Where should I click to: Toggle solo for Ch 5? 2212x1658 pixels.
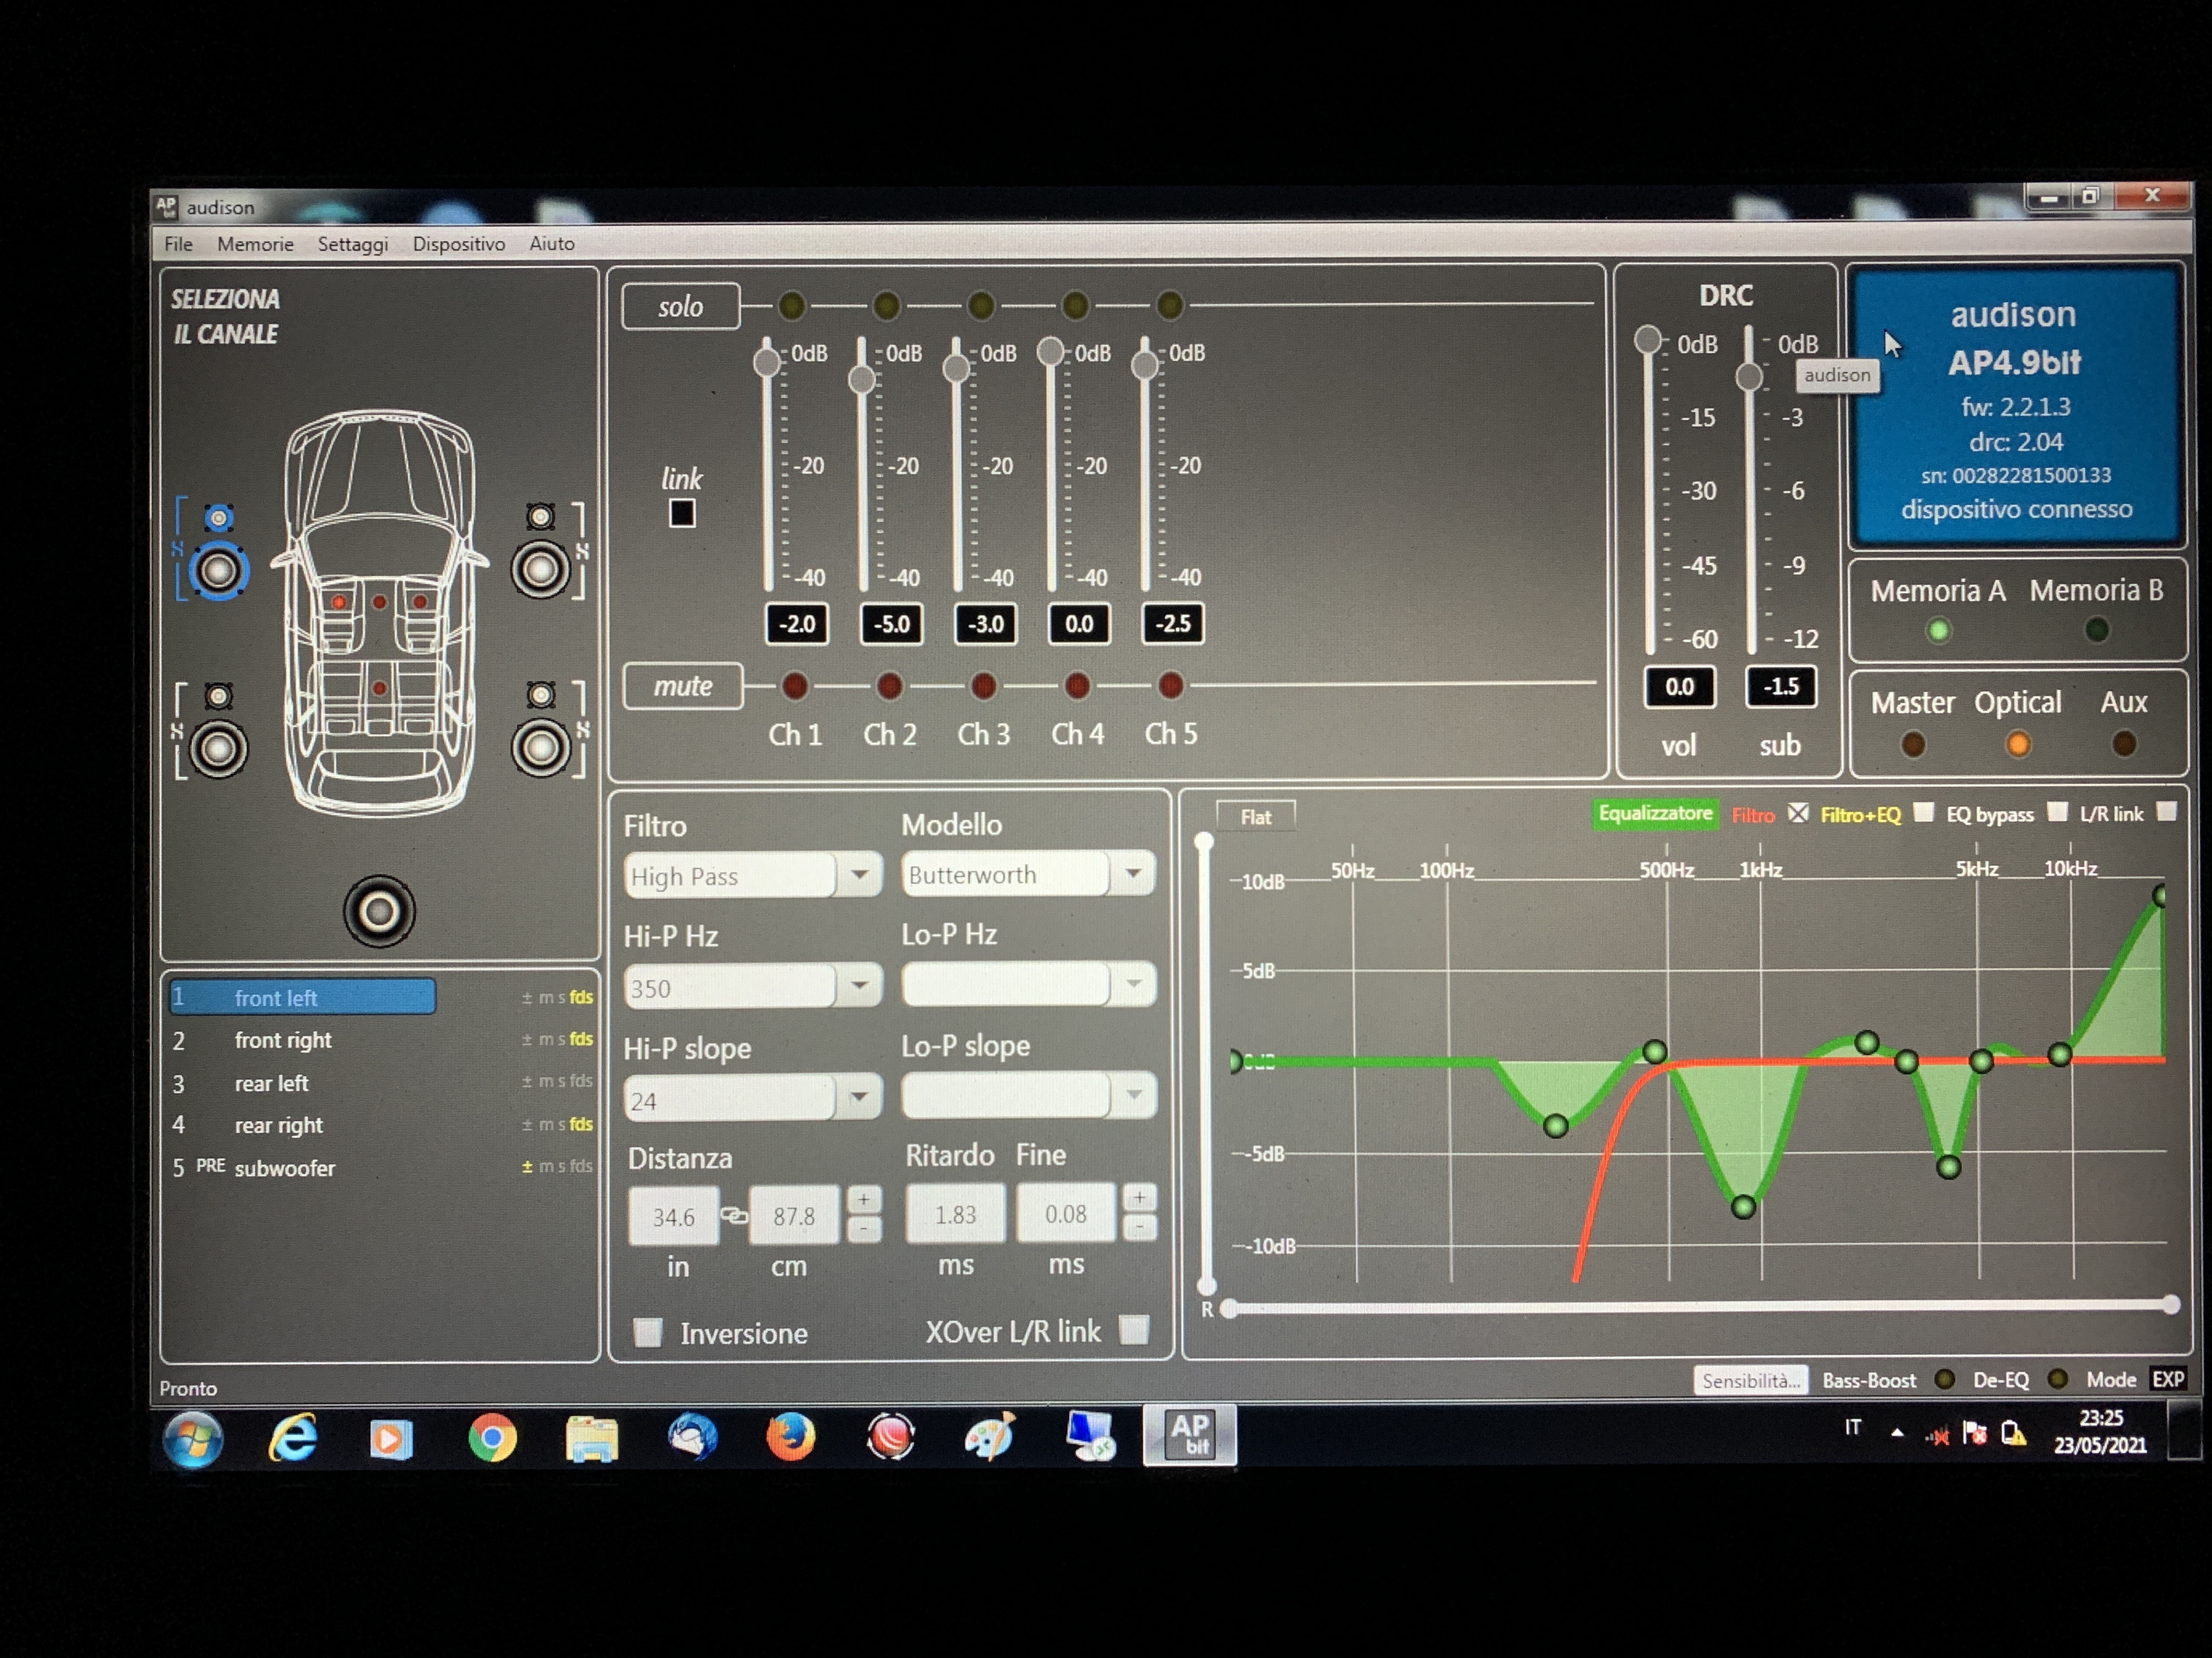click(x=1170, y=305)
